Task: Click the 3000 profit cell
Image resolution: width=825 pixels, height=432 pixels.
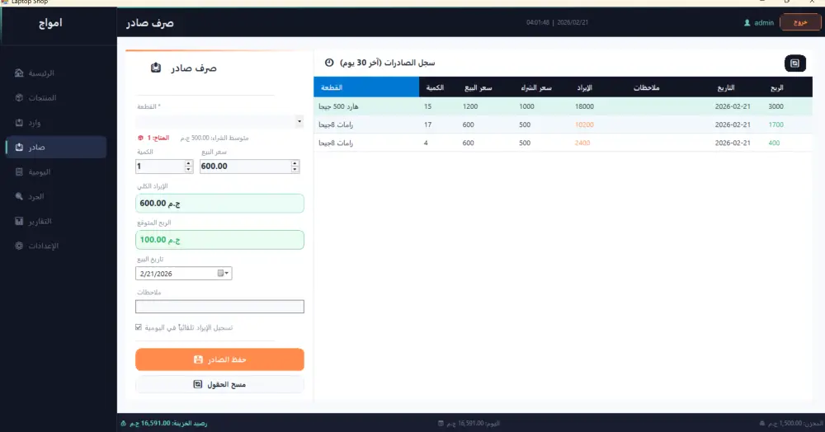Action: 776,106
